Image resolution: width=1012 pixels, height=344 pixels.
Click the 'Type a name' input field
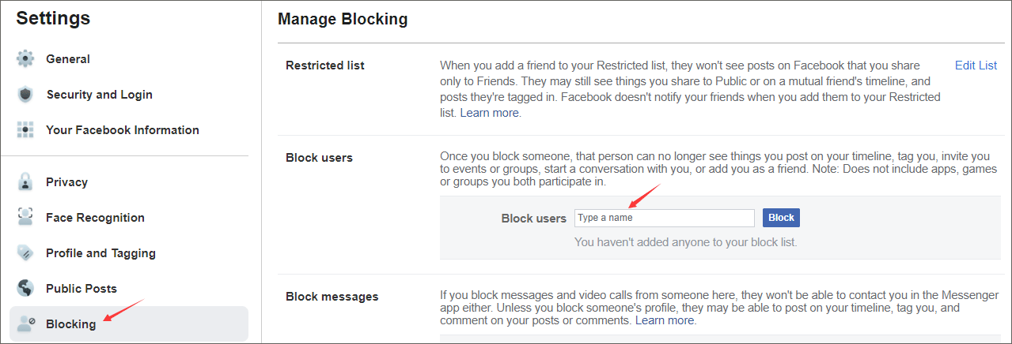(664, 218)
